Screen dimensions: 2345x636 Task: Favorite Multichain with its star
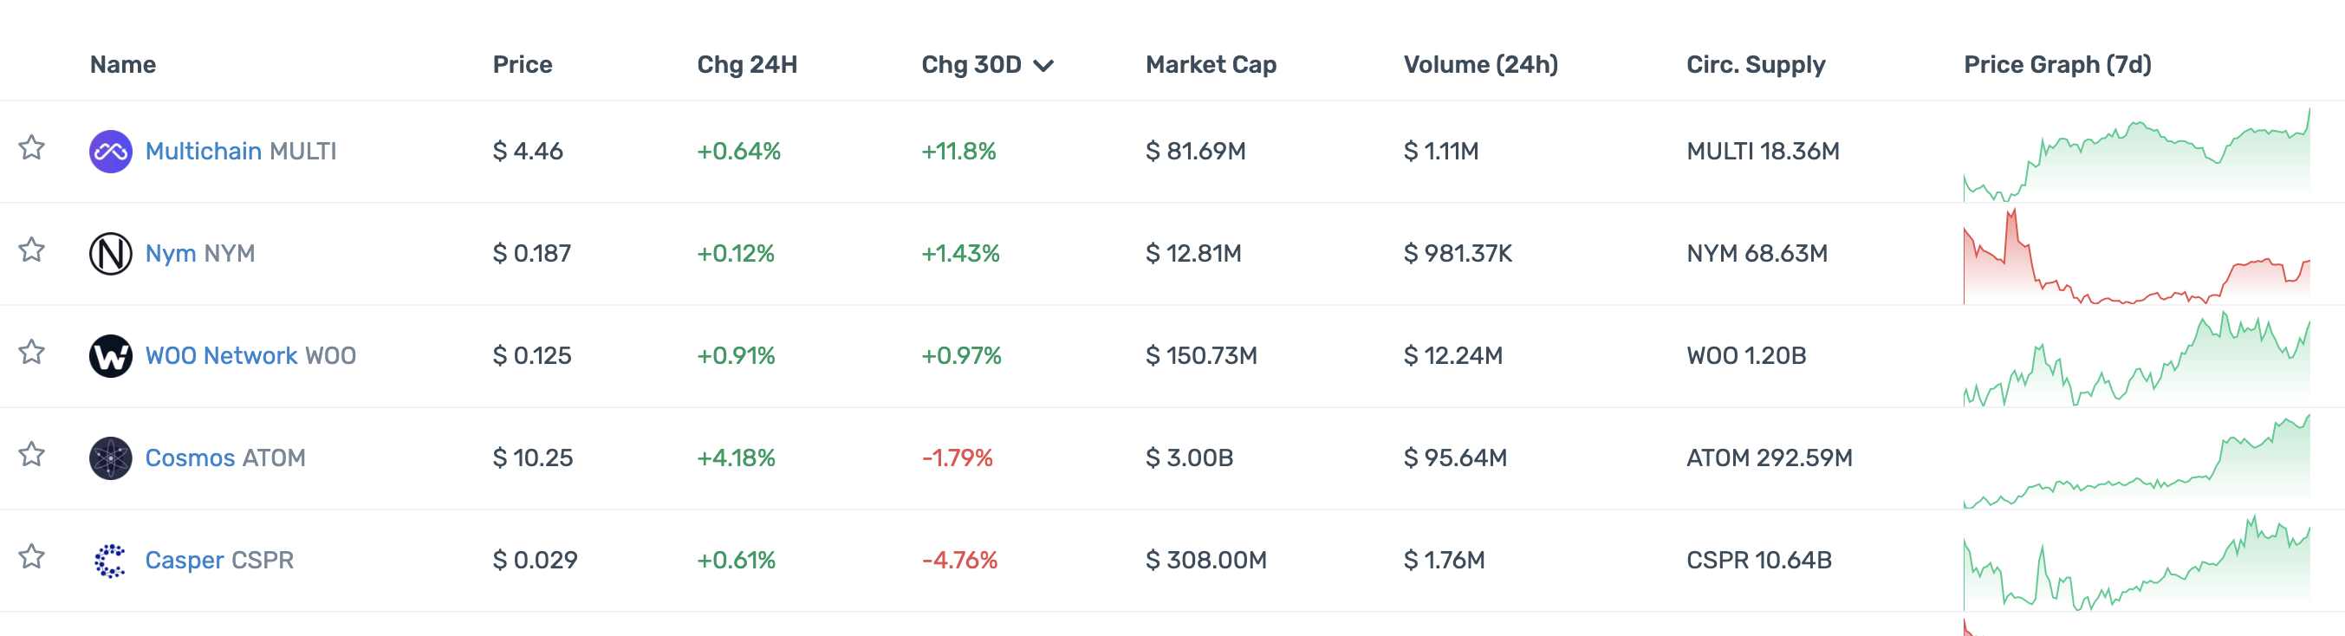[x=32, y=147]
